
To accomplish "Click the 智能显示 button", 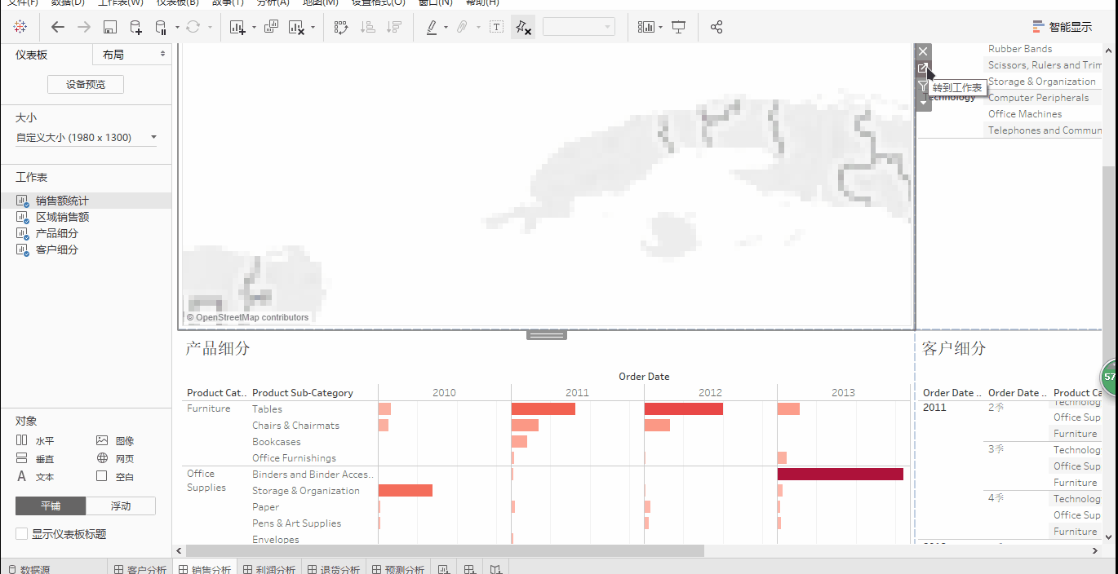I will (x=1062, y=27).
